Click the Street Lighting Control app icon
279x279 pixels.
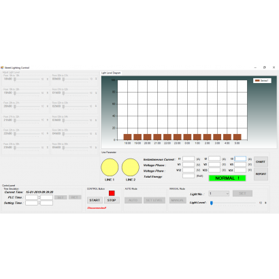[2, 67]
